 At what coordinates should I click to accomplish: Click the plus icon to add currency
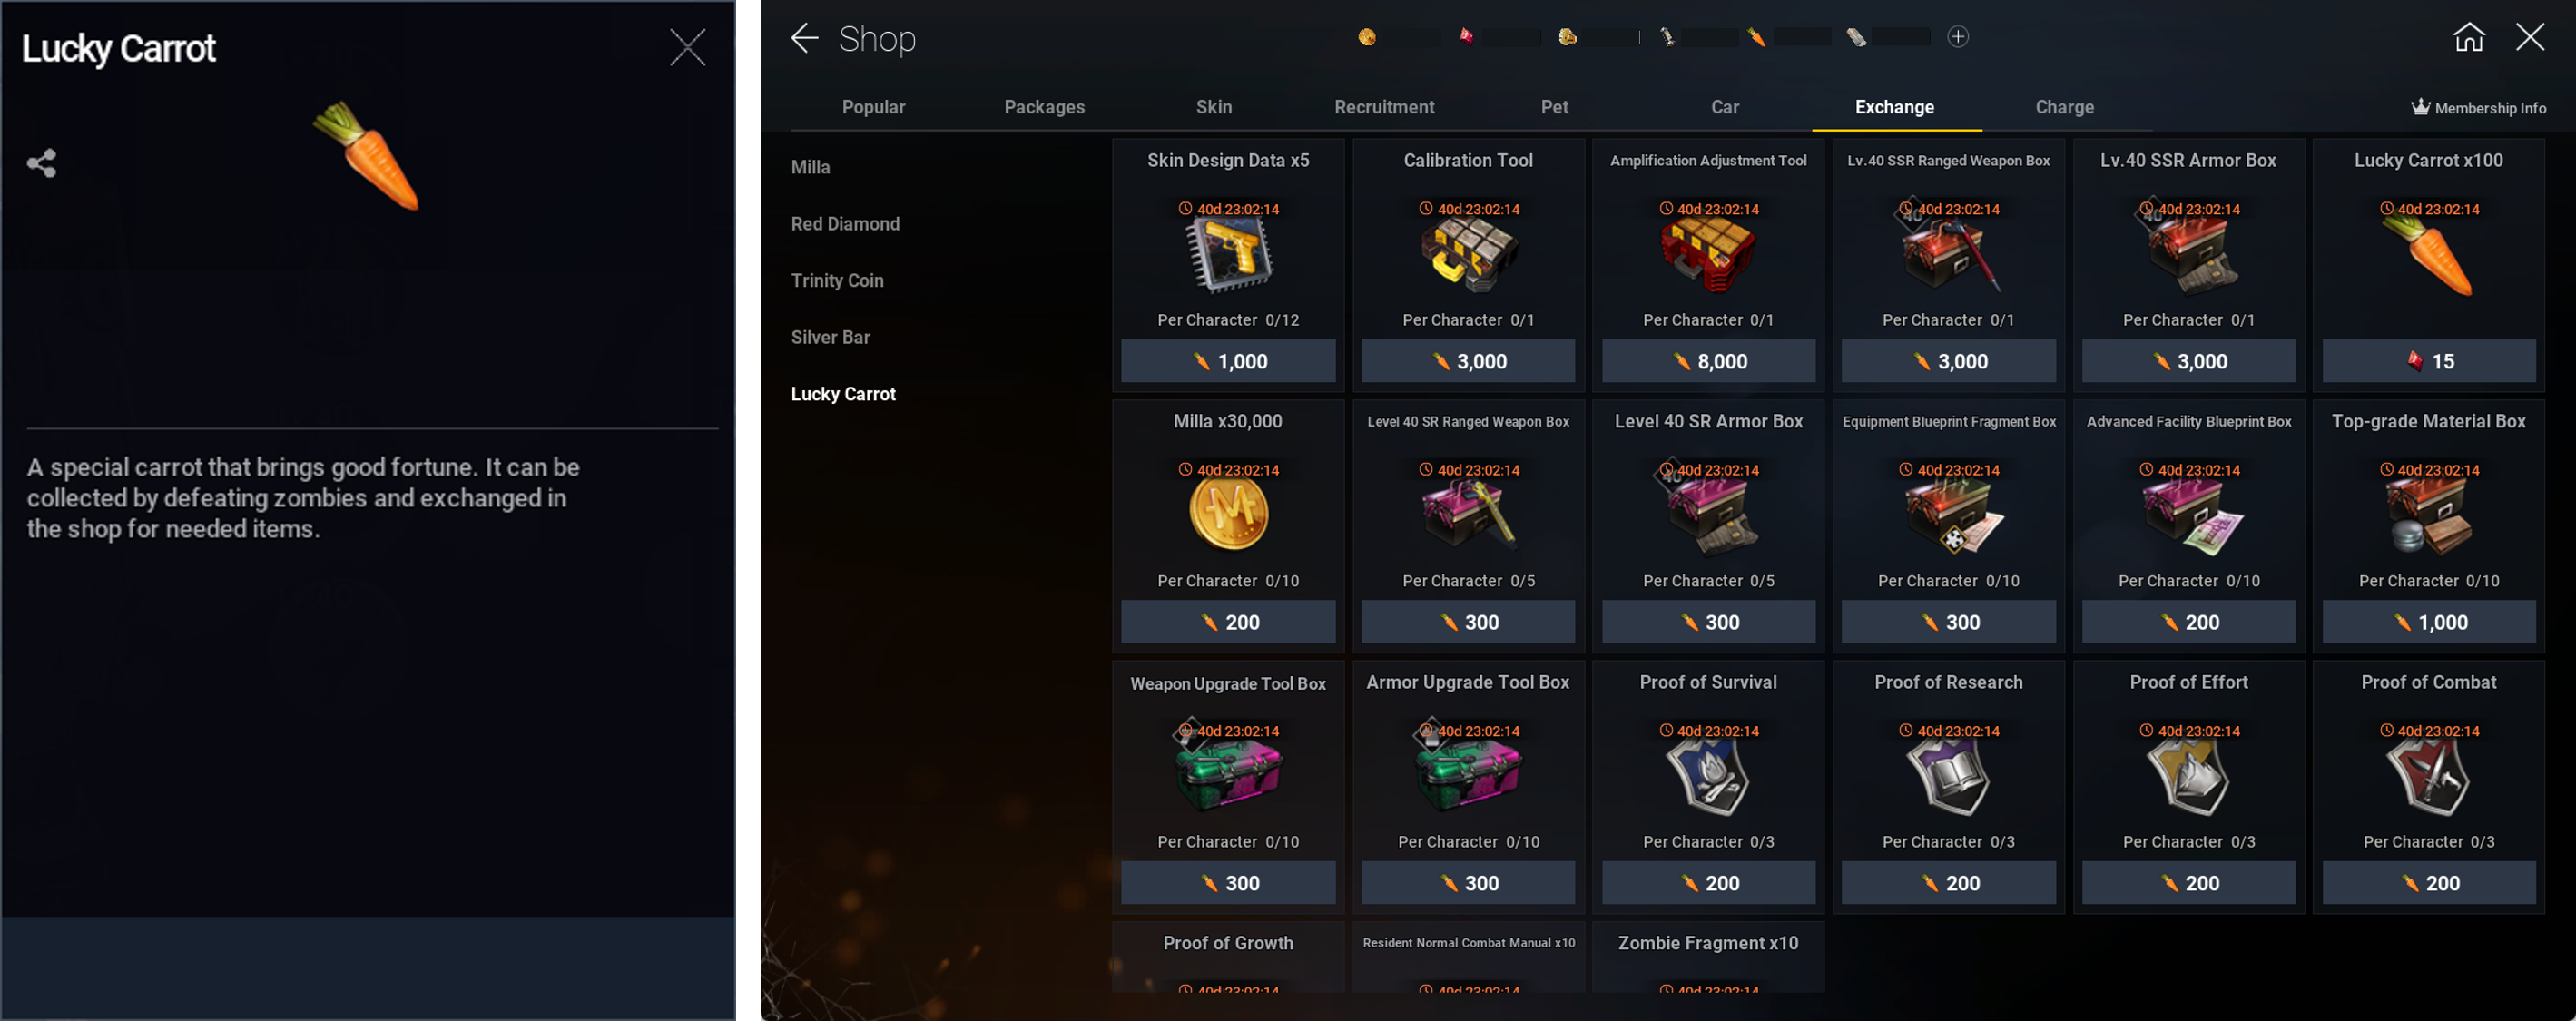1958,37
